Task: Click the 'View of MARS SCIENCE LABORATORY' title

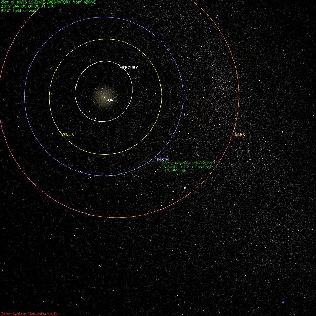Action: point(48,2)
